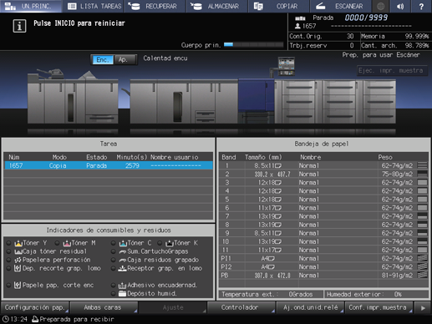This screenshot has height=324, width=432.
Task: Expand the Configuración pap. menu button
Action: pyautogui.click(x=35, y=307)
